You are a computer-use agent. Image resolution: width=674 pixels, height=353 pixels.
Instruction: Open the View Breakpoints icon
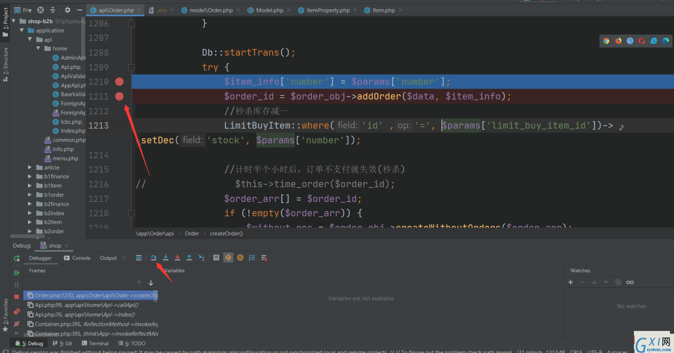click(16, 311)
